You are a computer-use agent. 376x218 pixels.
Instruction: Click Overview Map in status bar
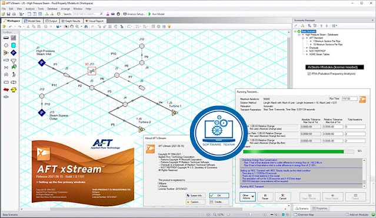coord(304,214)
